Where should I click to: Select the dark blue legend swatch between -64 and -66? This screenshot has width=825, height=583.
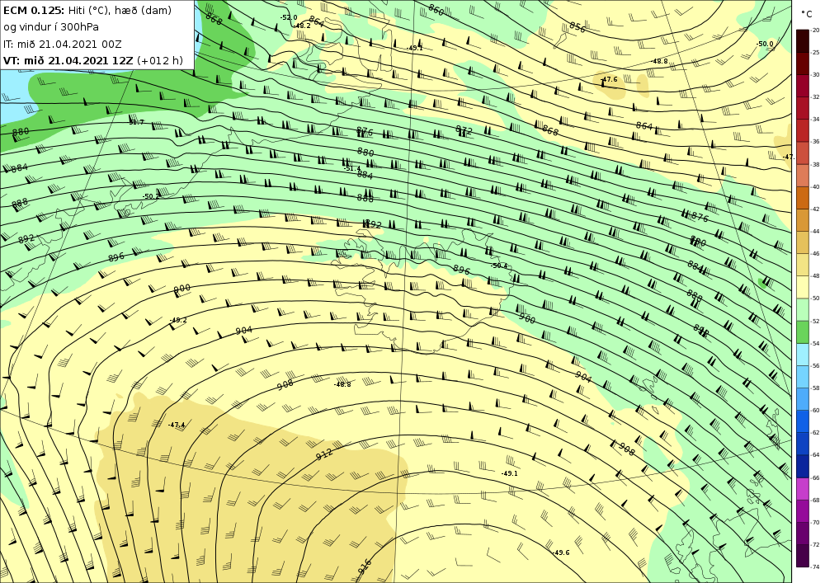803,466
